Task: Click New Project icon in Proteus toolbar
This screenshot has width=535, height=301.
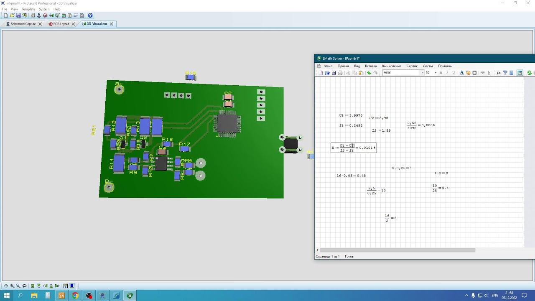Action: coord(6,15)
